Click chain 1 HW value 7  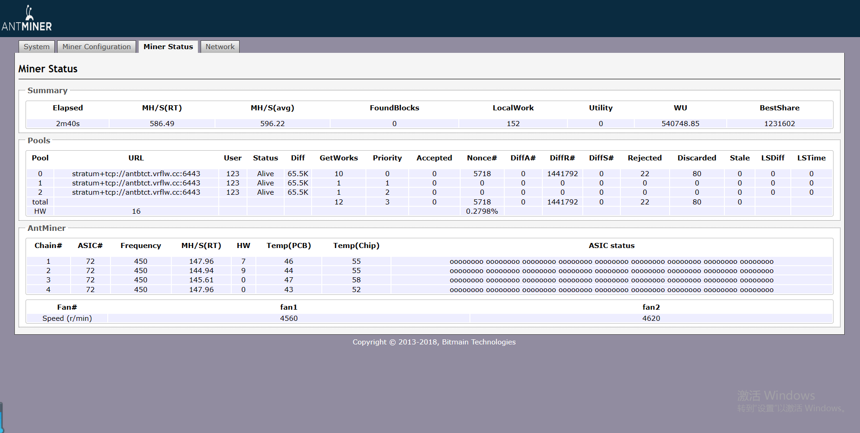click(x=243, y=261)
